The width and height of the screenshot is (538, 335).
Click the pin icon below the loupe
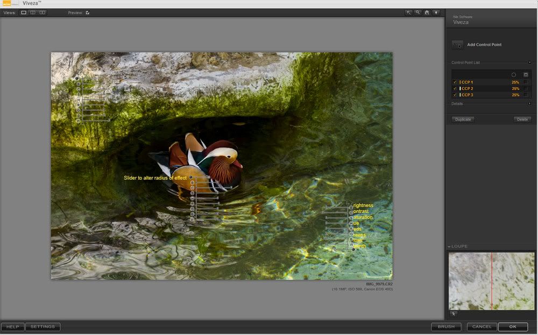click(x=454, y=313)
